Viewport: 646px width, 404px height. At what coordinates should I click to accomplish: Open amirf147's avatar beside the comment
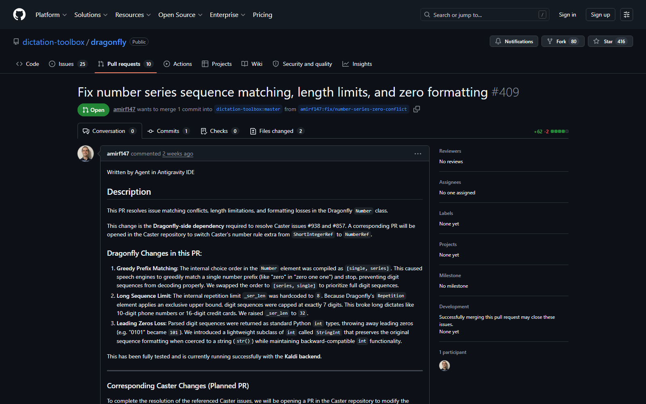tap(86, 154)
